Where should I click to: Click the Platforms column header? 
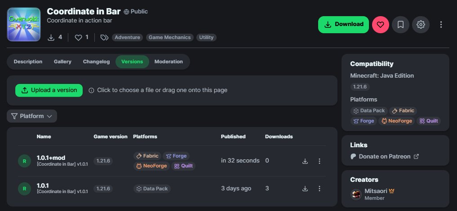click(x=145, y=136)
